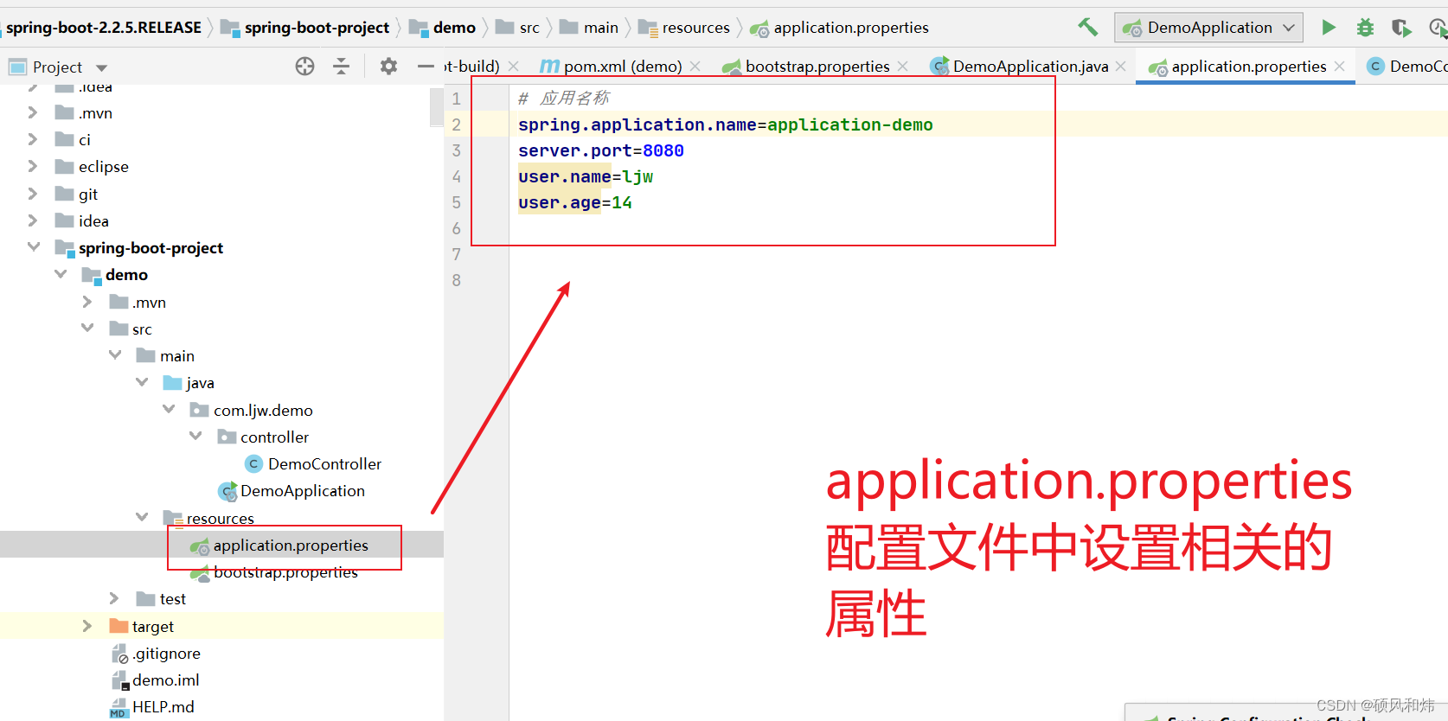Screen dimensions: 1448x721
Task: Close the pom.xml (demo) tab
Action: [x=695, y=67]
